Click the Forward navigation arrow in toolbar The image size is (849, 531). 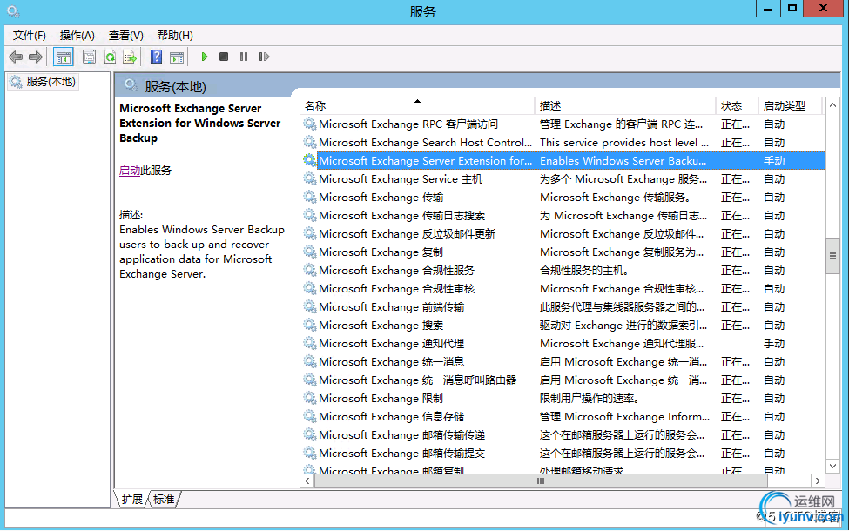click(x=36, y=57)
